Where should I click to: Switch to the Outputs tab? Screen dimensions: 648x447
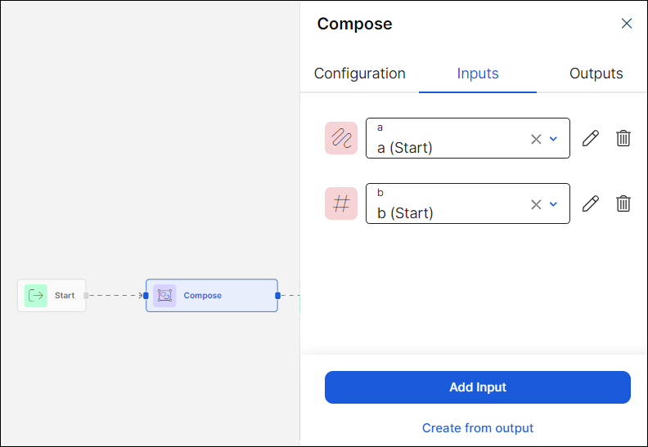[x=596, y=74]
